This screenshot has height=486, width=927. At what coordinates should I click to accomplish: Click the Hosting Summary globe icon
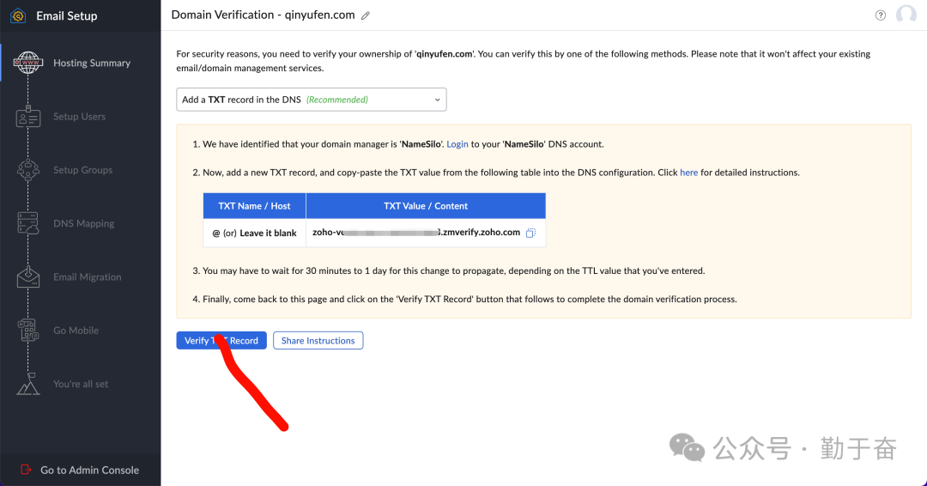pyautogui.click(x=28, y=64)
